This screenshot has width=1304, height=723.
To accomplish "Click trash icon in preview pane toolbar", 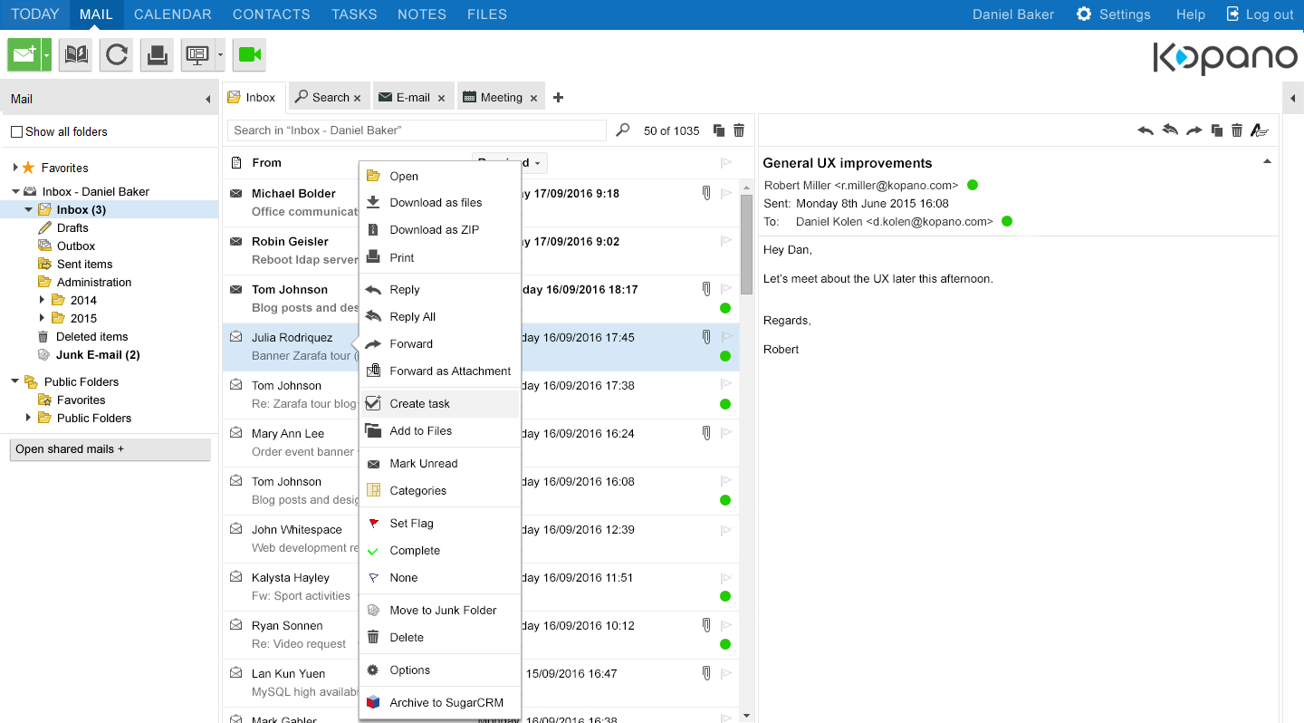I will (1237, 130).
